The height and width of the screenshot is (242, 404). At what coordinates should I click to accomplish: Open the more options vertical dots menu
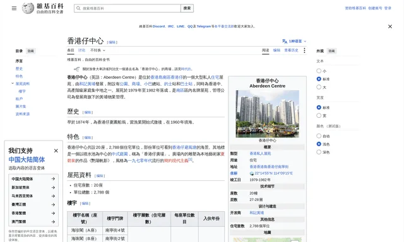point(304,50)
